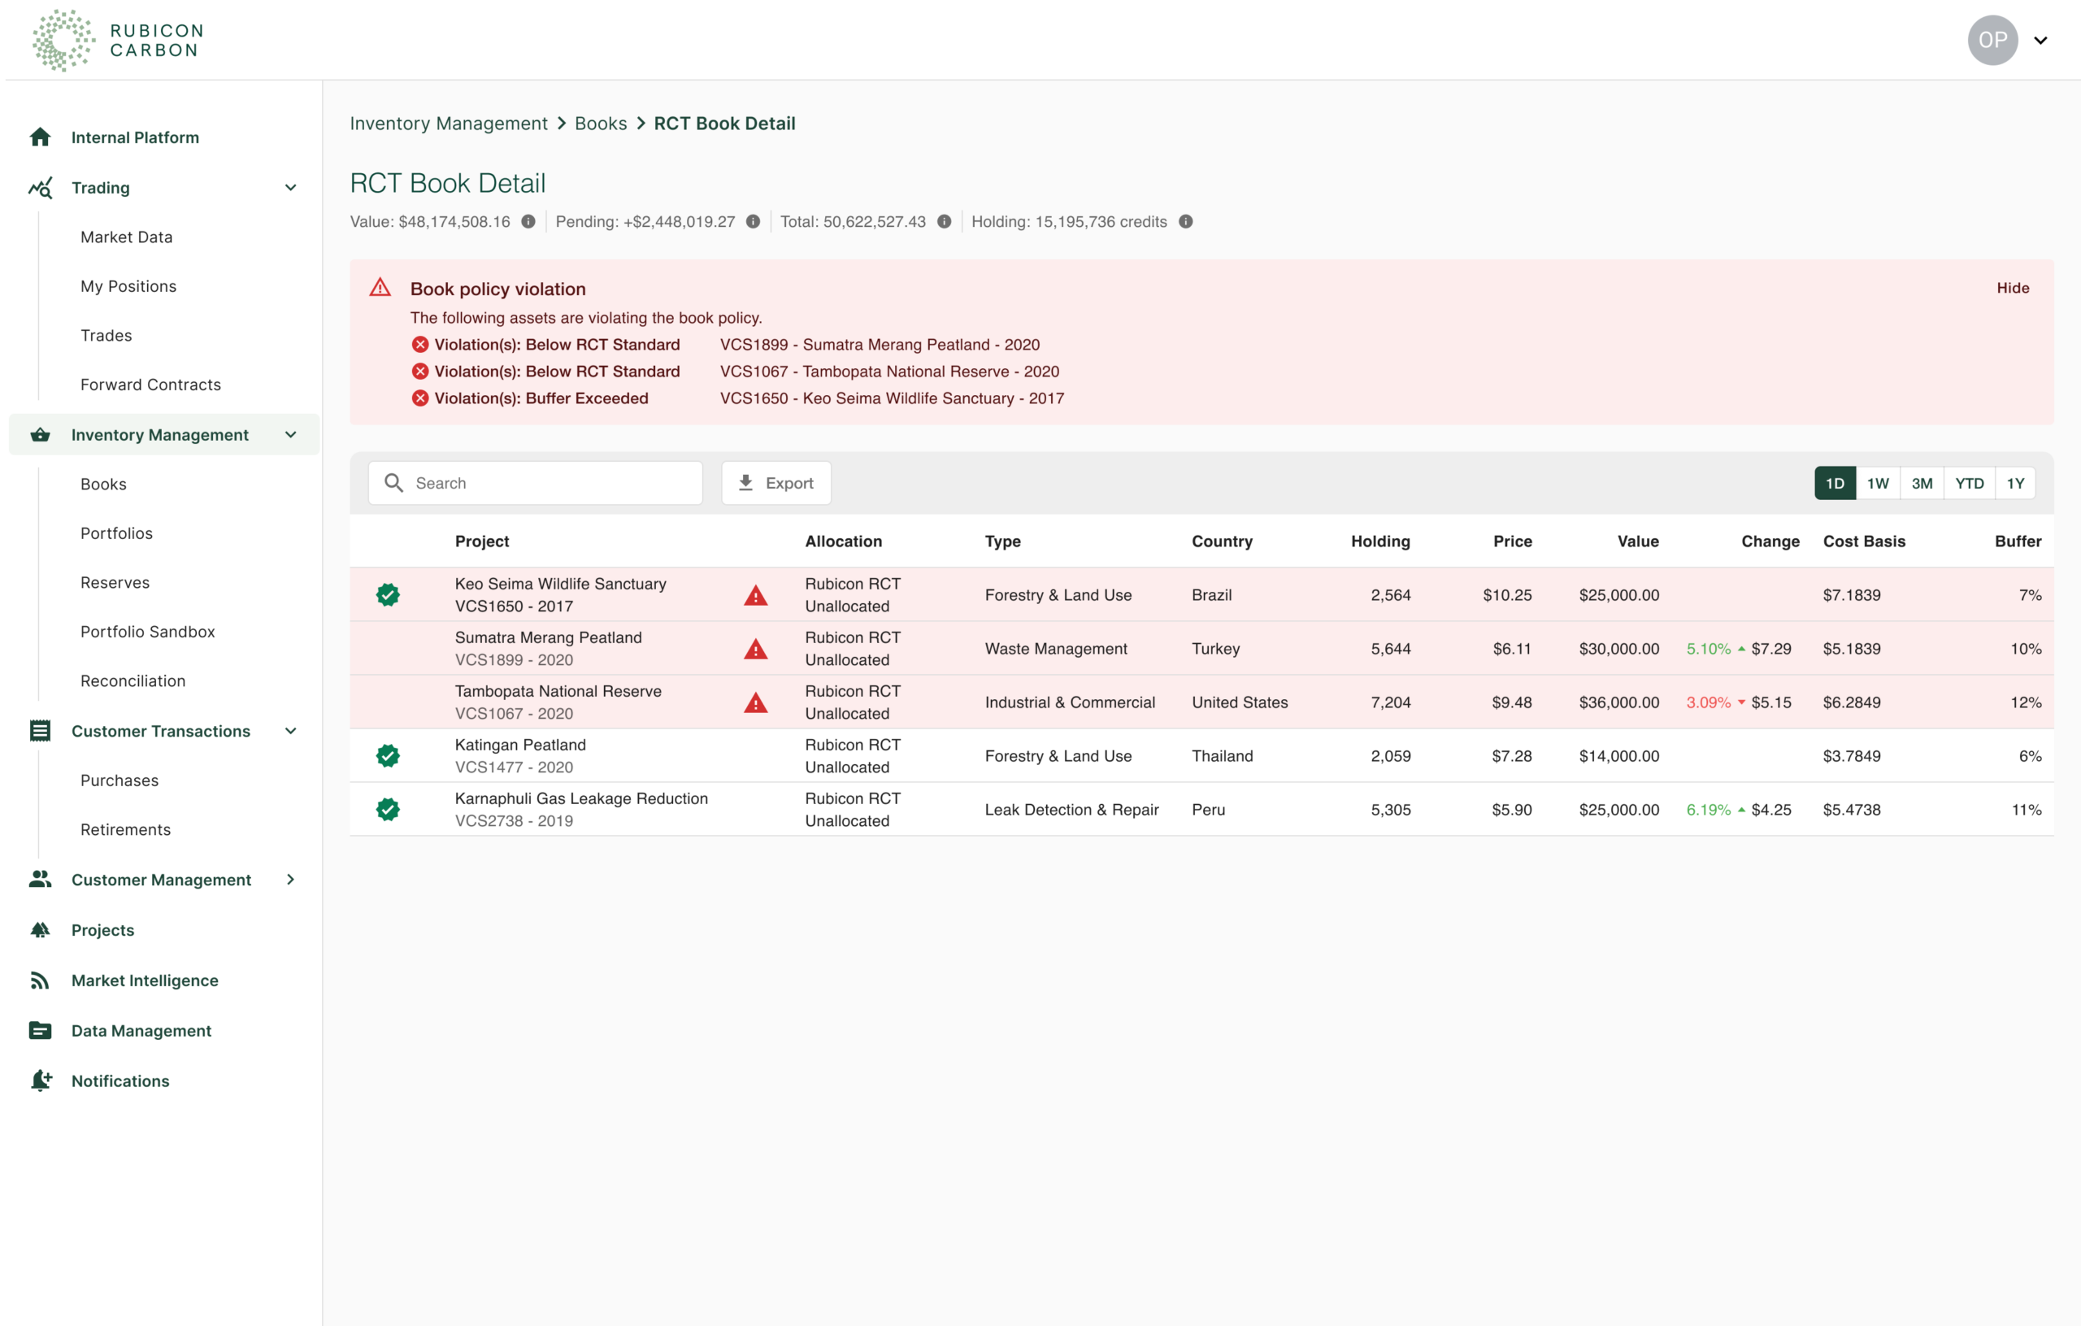Click the Projects tree icon
This screenshot has width=2081, height=1326.
point(40,930)
